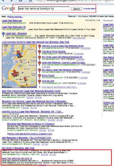Open Village Top sponsored link in right column
Viewport: 114px width, 167px height.
coord(108,35)
